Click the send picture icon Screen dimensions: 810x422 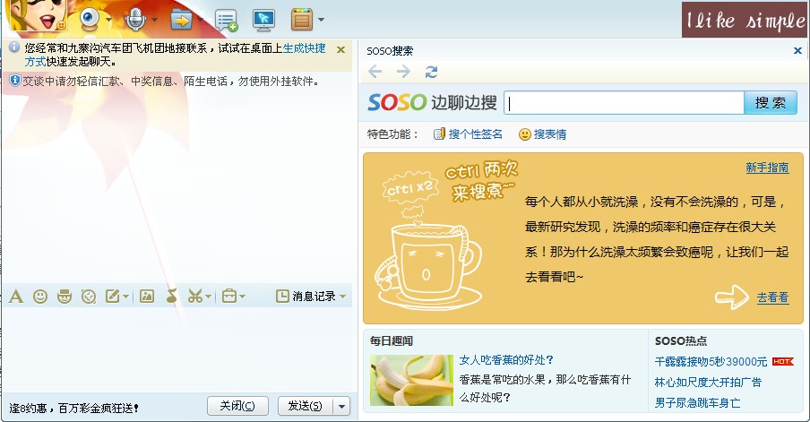(x=147, y=297)
